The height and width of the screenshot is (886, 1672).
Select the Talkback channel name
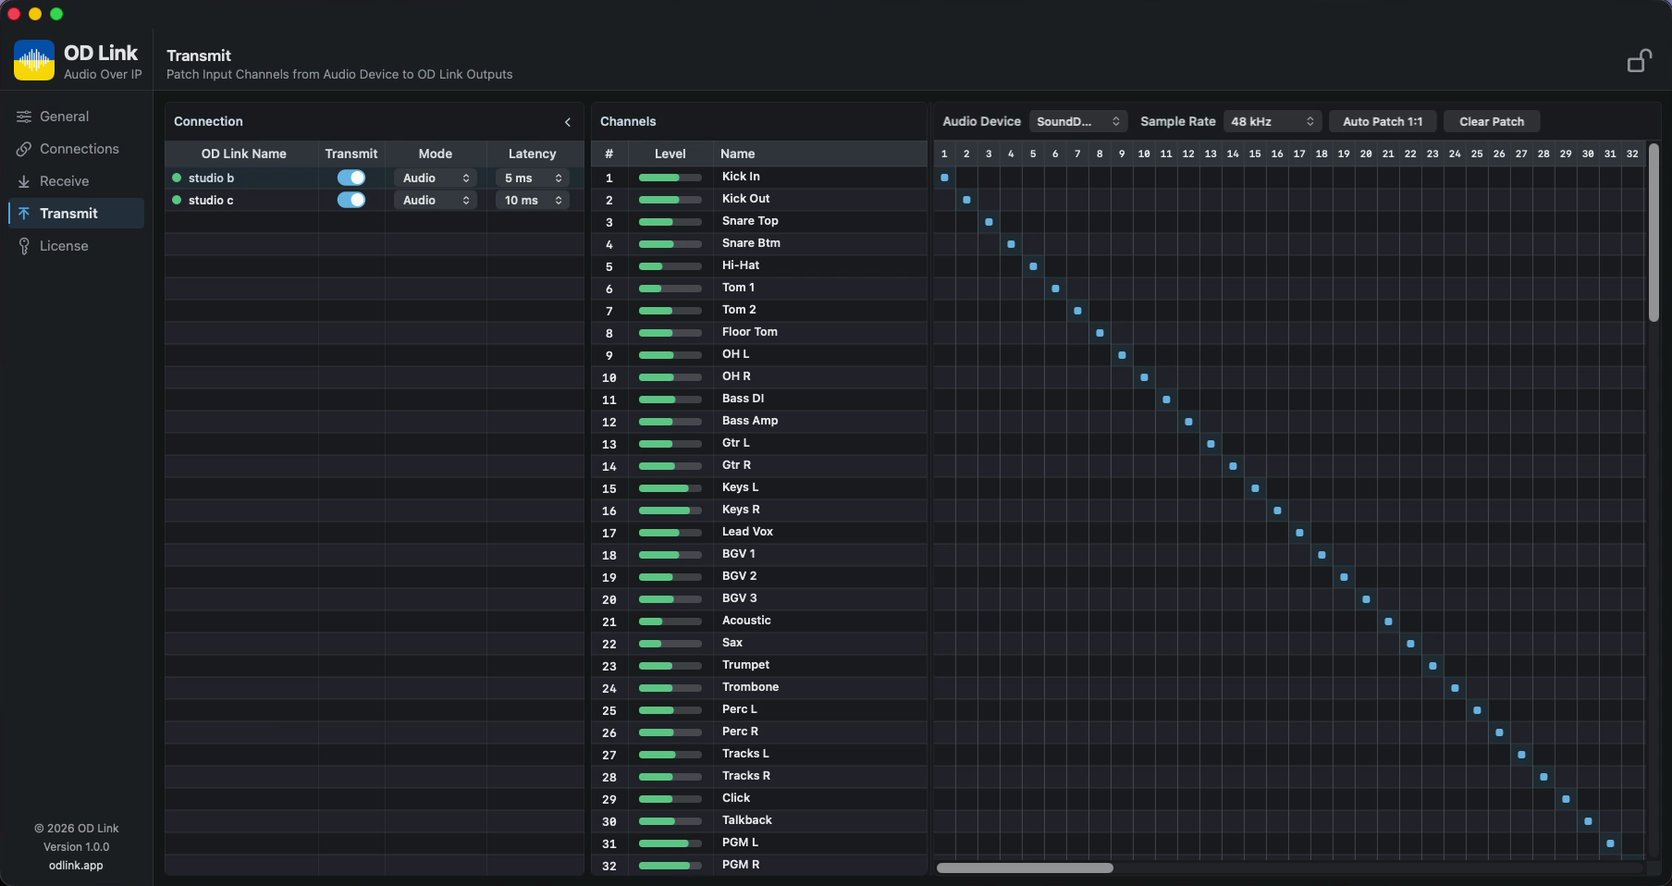[747, 820]
